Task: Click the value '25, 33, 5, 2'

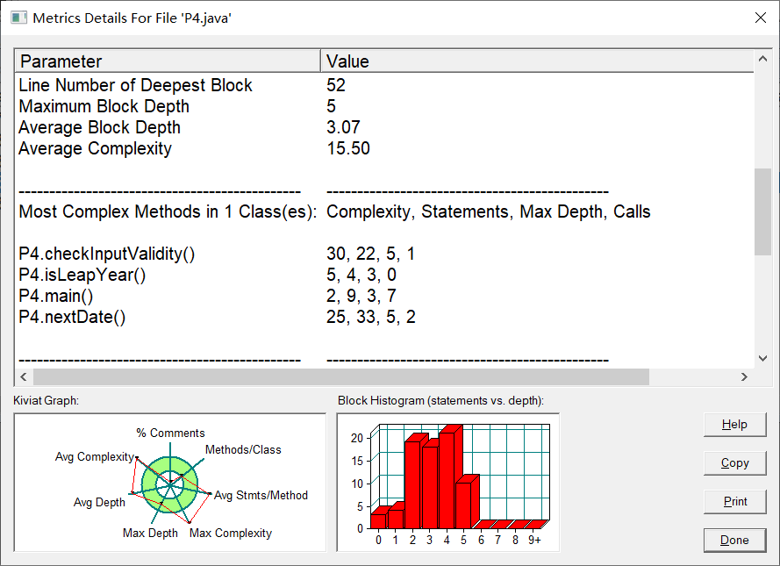Action: click(x=371, y=317)
